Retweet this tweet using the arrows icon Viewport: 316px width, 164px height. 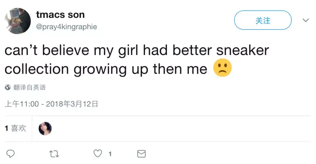point(54,154)
